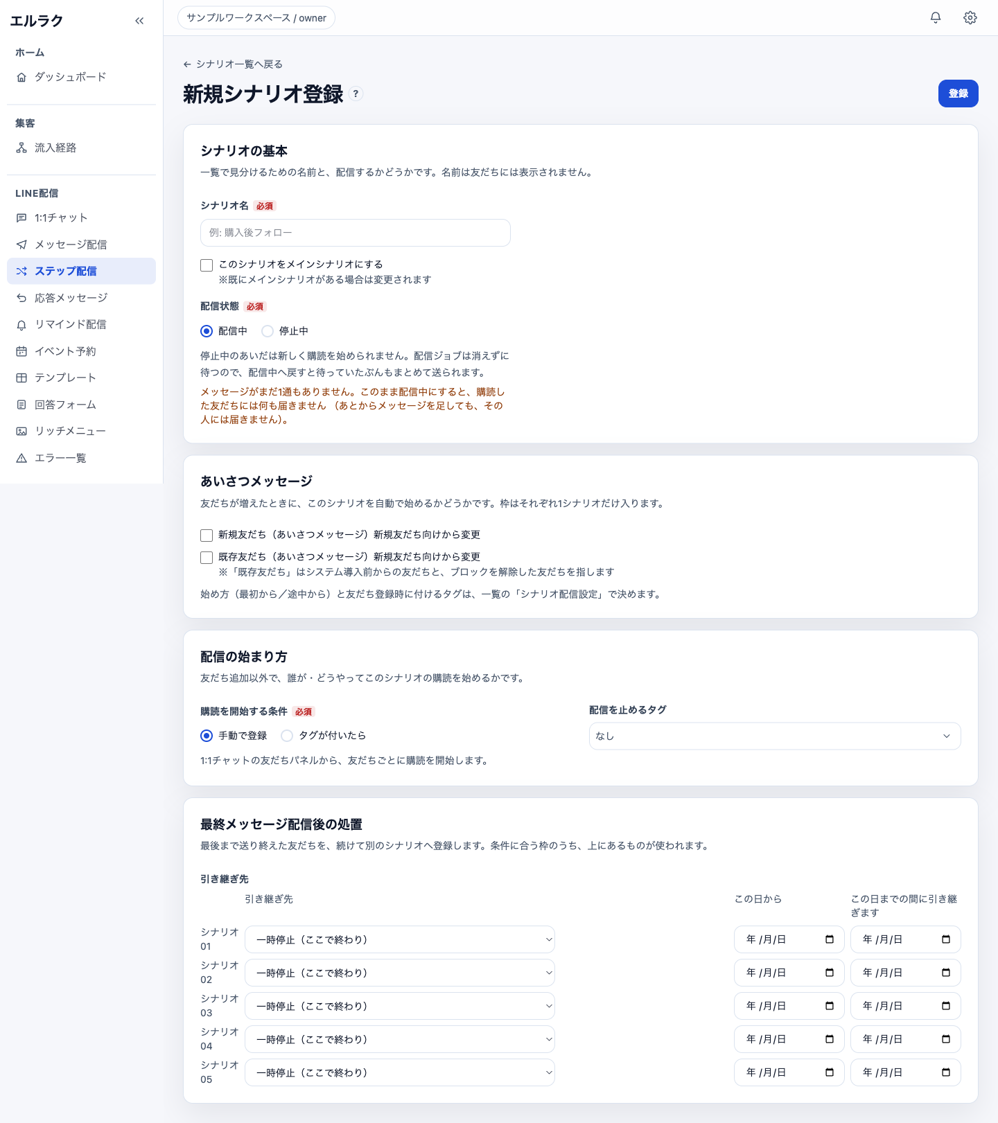The height and width of the screenshot is (1123, 998).
Task: Go back via シナリオ一覧へ戻る link
Action: 233,64
